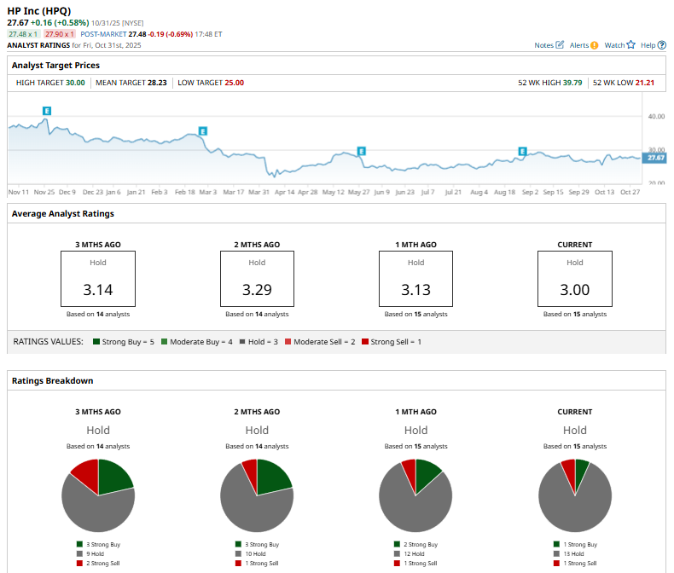The height and width of the screenshot is (573, 674).
Task: Click the earnings marker near Mar 3
Action: click(x=203, y=131)
